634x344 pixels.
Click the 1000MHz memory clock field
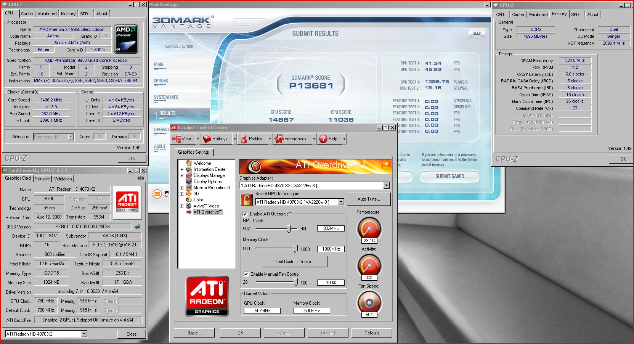331,249
